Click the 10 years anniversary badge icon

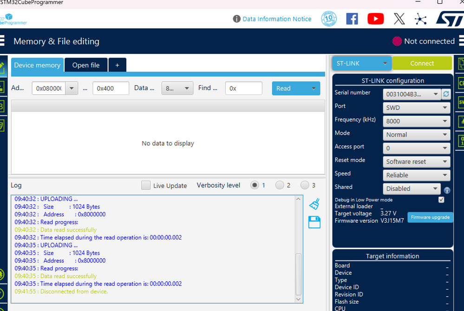click(x=329, y=19)
